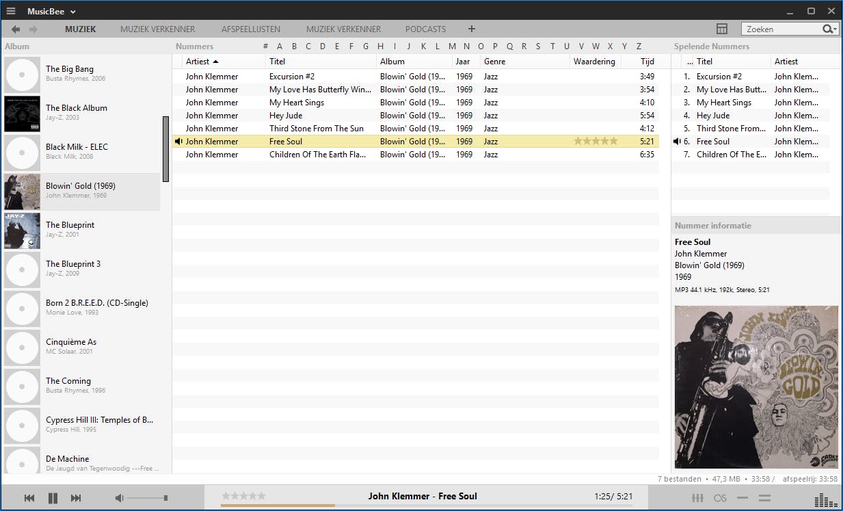Click Free Soul five-star rating in list

point(596,141)
